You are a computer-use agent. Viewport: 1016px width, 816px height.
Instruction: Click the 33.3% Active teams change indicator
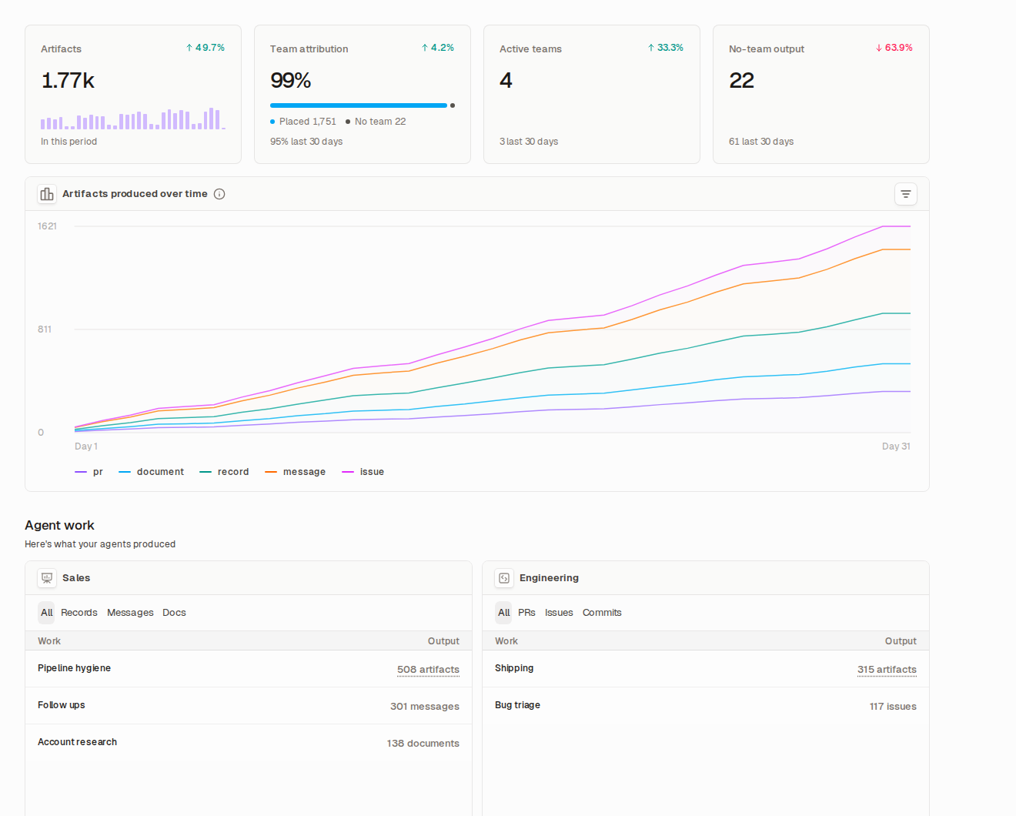666,48
